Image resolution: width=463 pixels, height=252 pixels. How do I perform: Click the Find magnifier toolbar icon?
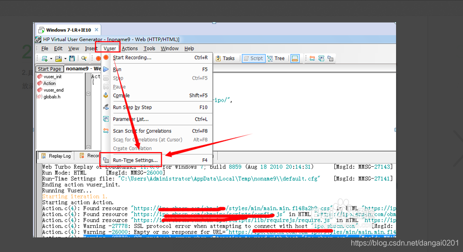tap(84, 58)
